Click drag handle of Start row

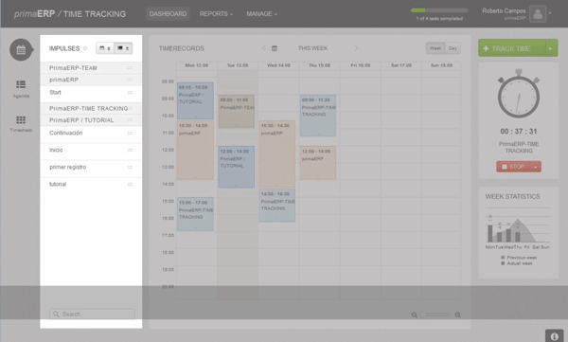click(x=130, y=93)
